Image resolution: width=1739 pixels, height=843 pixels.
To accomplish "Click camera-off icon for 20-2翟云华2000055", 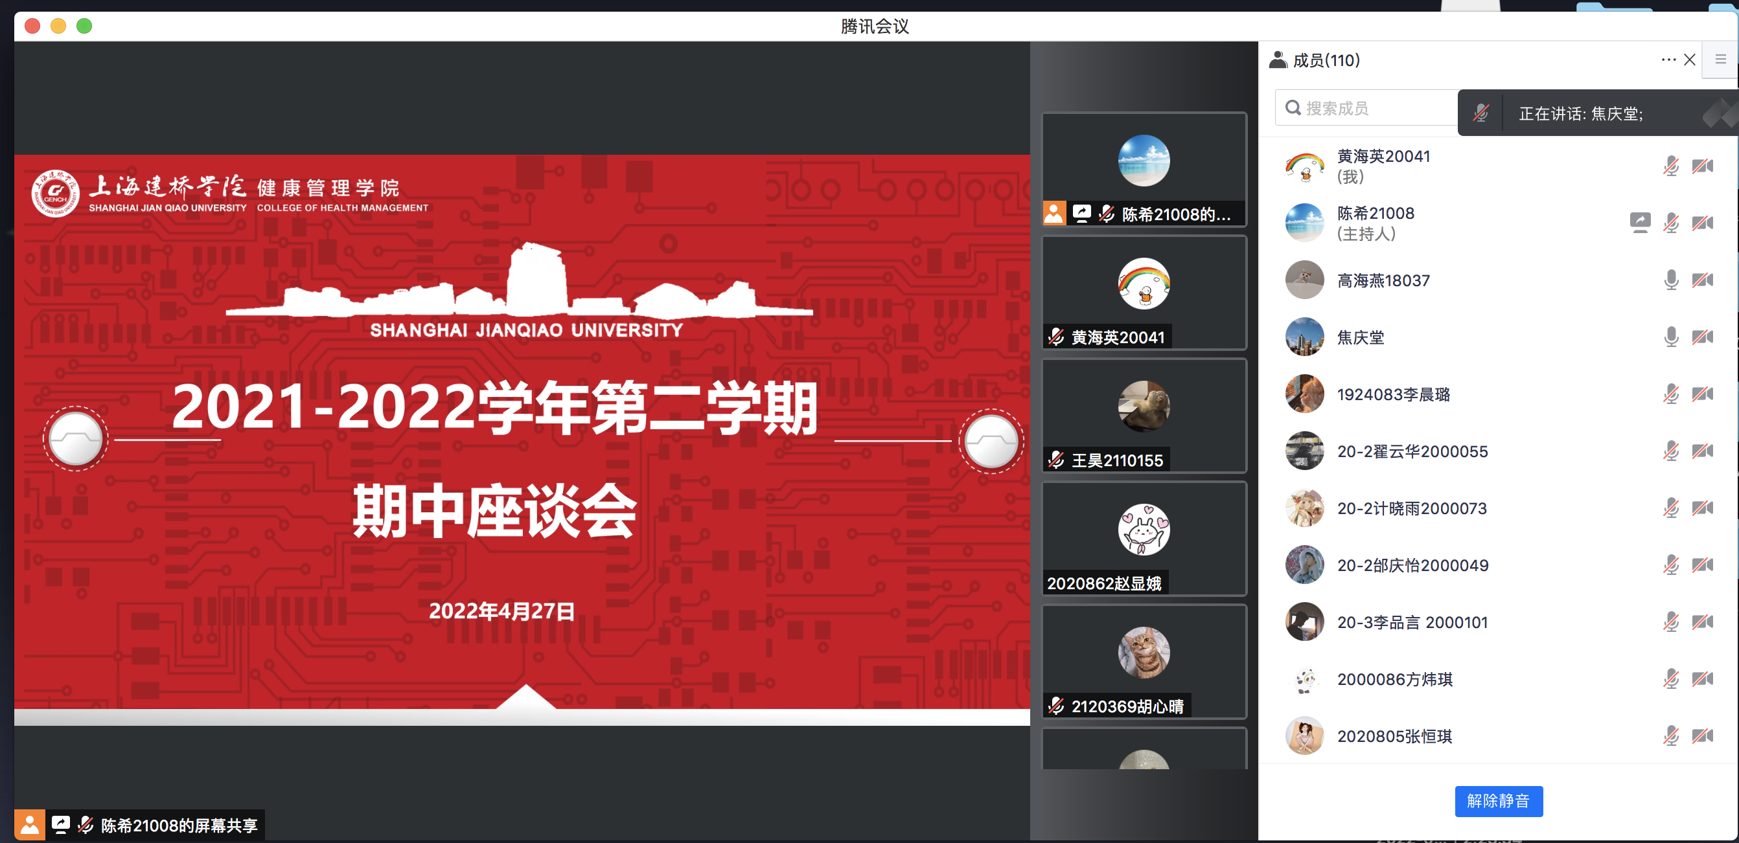I will [1702, 451].
